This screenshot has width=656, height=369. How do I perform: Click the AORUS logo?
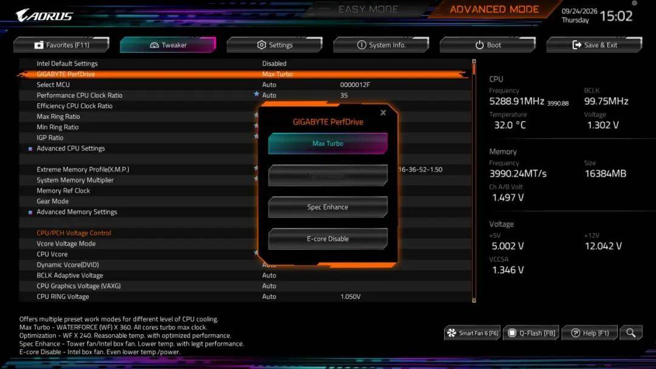pyautogui.click(x=44, y=15)
